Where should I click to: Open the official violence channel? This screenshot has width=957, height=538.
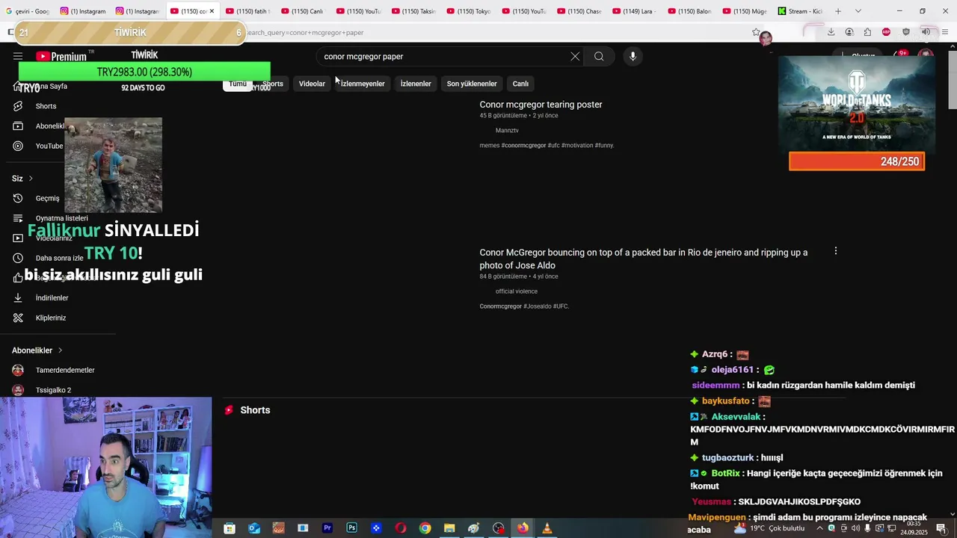(517, 291)
